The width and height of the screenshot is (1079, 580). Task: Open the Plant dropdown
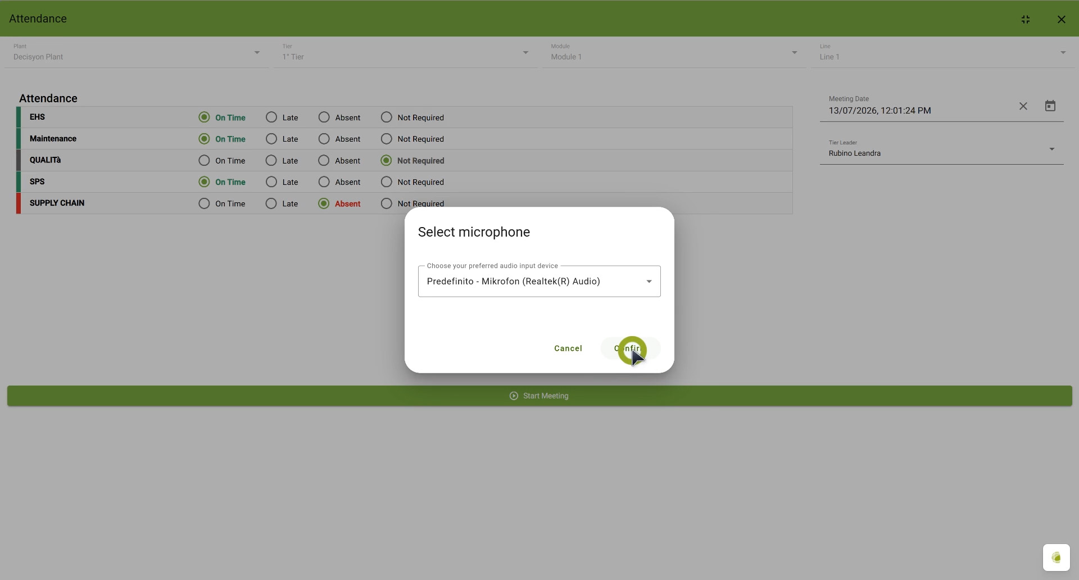tap(137, 53)
